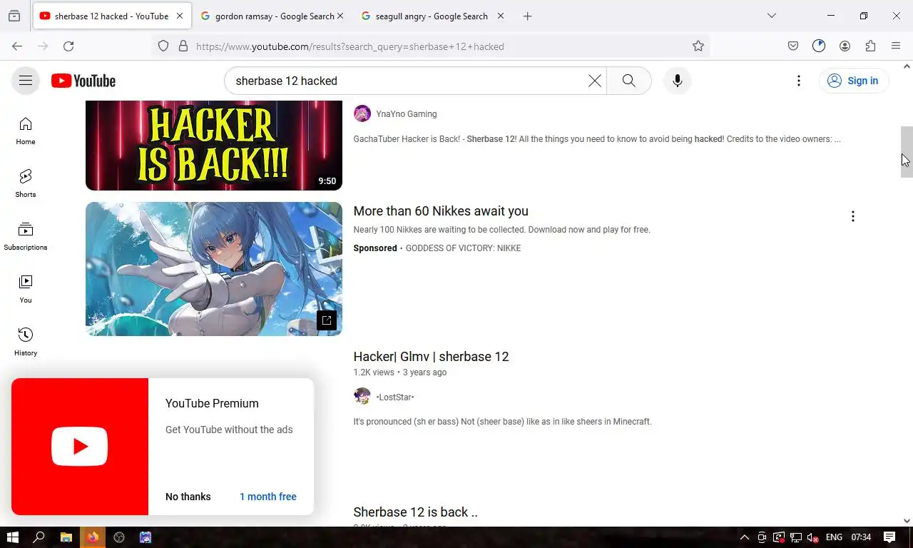Click Firefox icon in taskbar
This screenshot has height=548, width=913.
tap(93, 537)
